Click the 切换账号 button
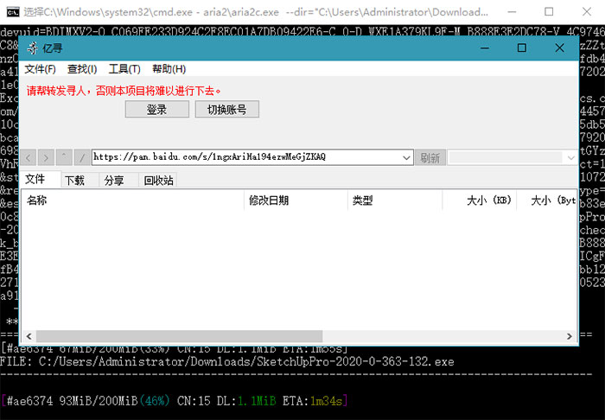The width and height of the screenshot is (605, 420). tap(226, 109)
